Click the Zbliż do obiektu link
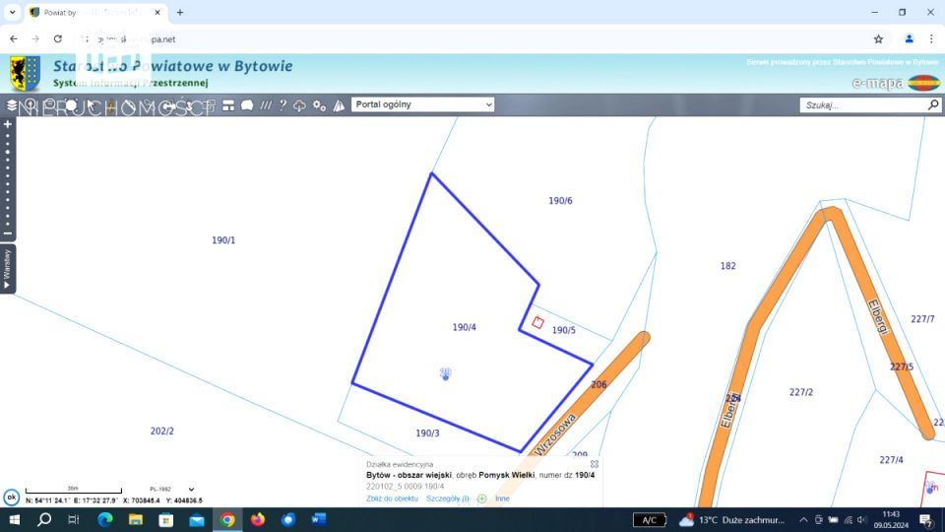 pos(392,499)
